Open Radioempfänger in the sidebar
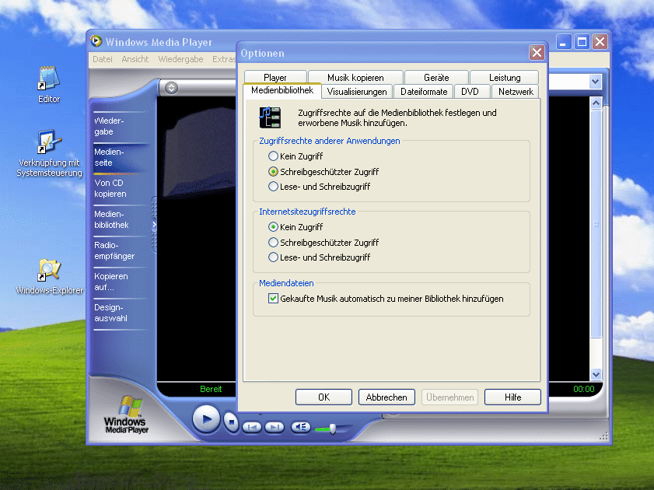The height and width of the screenshot is (490, 654). tap(119, 250)
